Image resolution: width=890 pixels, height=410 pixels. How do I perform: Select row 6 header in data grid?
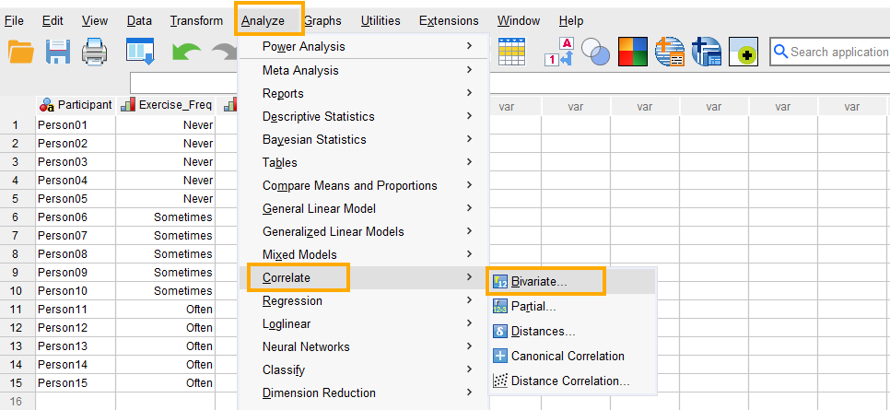[x=16, y=217]
